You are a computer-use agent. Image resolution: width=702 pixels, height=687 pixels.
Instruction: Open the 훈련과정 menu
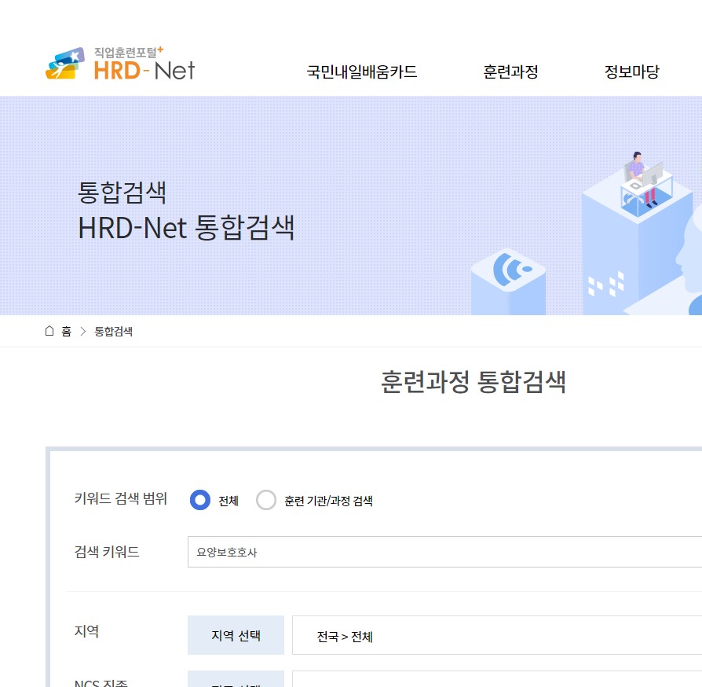click(510, 72)
